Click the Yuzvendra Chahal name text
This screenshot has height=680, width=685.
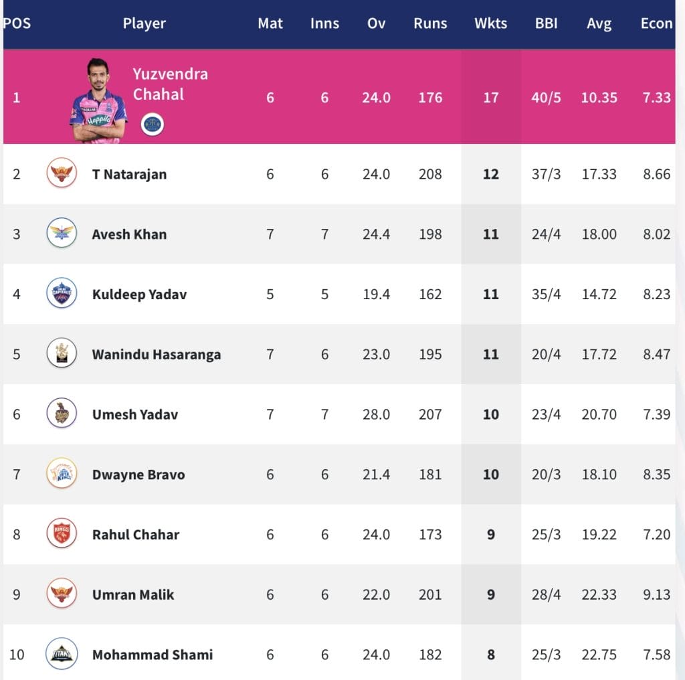click(x=170, y=84)
